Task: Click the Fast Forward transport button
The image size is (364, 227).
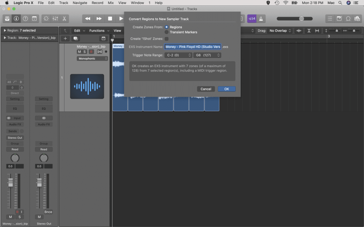Action: coord(99,18)
